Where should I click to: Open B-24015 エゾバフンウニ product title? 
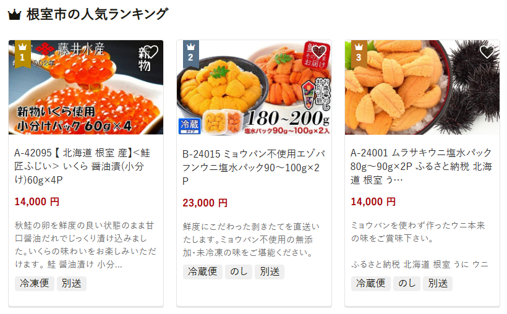point(254,167)
